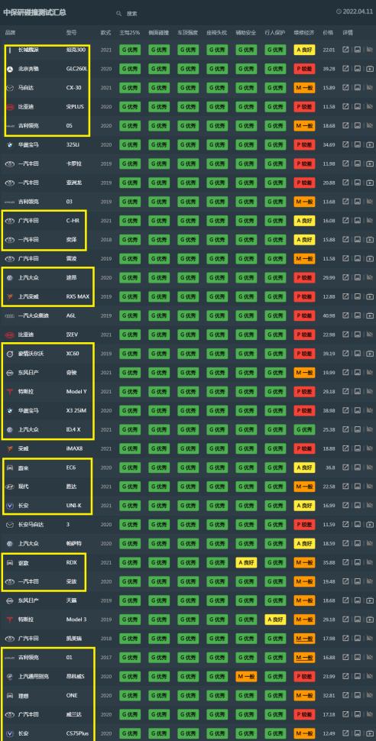Open the detail link for 坦克300 row
The width and height of the screenshot is (376, 741).
coord(345,50)
